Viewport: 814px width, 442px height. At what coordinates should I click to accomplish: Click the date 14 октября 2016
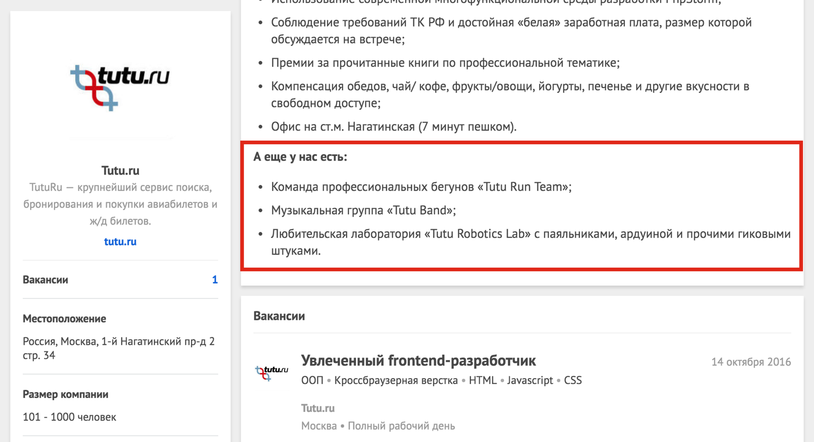[751, 362]
